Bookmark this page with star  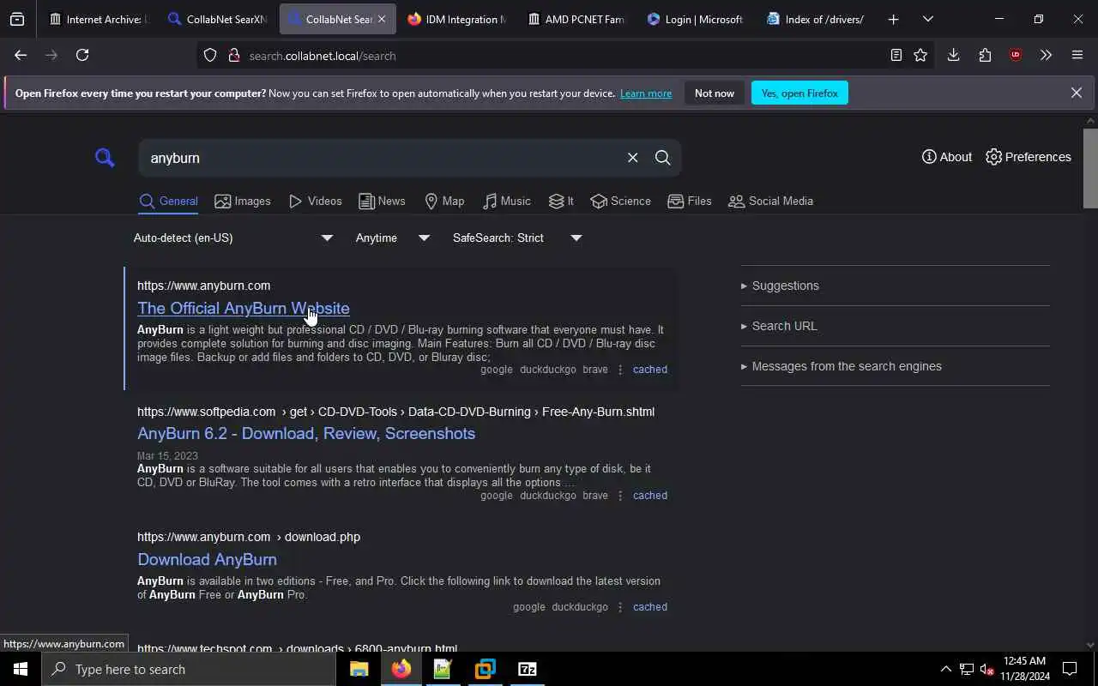[x=920, y=55]
